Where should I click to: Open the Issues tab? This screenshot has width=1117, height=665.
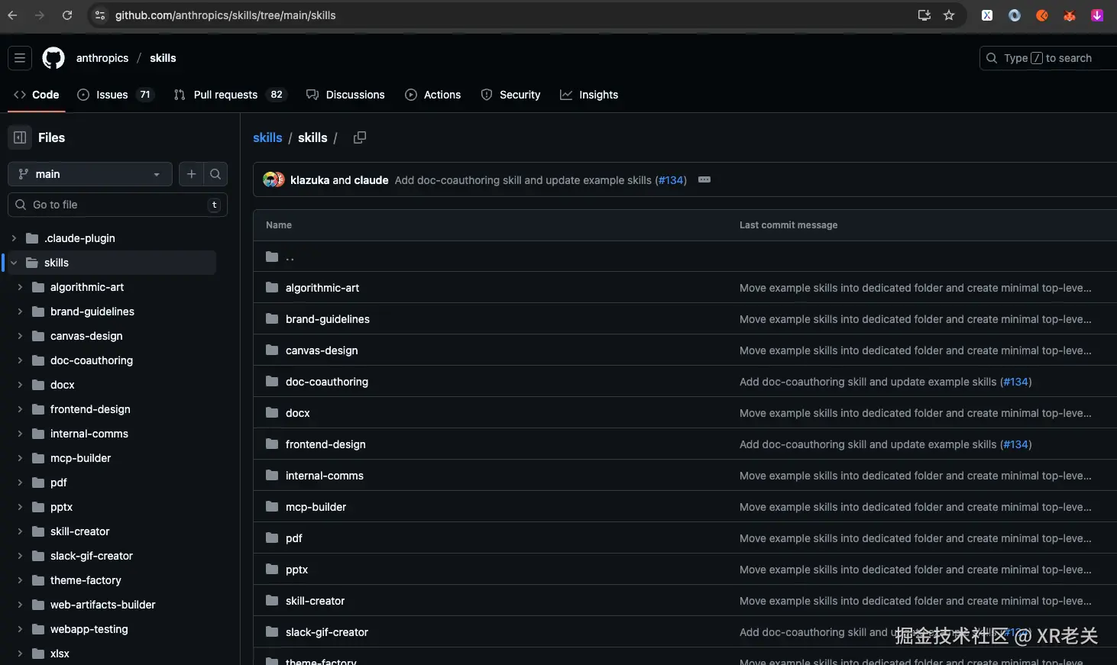pyautogui.click(x=115, y=95)
